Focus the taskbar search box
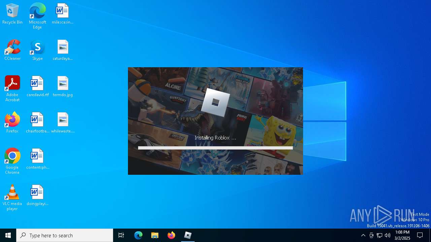The image size is (431, 242). click(65, 235)
